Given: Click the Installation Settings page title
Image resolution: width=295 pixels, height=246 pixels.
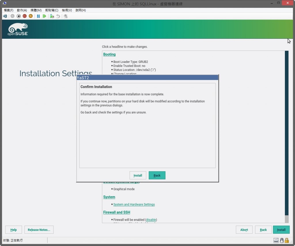Looking at the screenshot, I should (56, 73).
